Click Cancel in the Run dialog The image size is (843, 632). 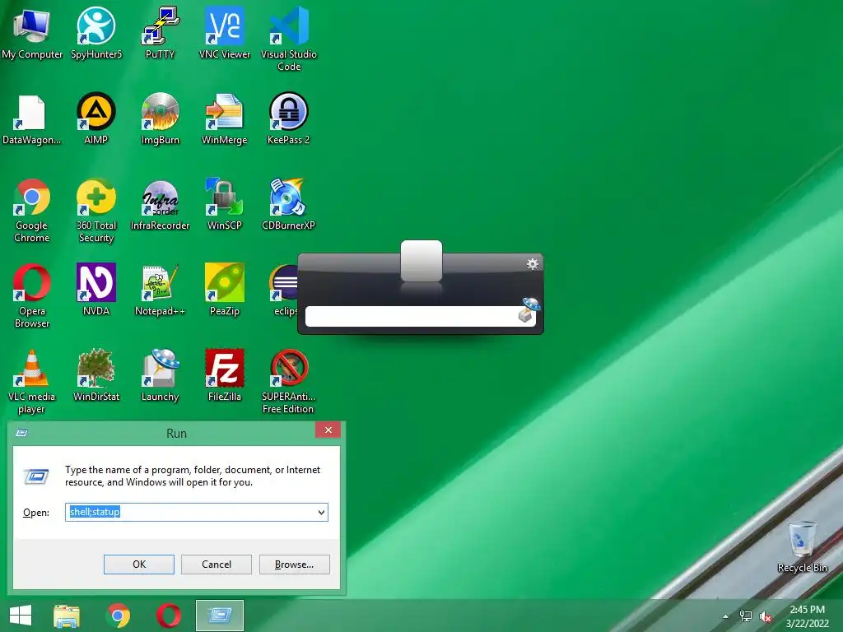click(x=217, y=565)
